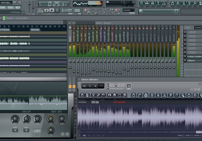Open Edison's wrench tools menu

(x=98, y=95)
